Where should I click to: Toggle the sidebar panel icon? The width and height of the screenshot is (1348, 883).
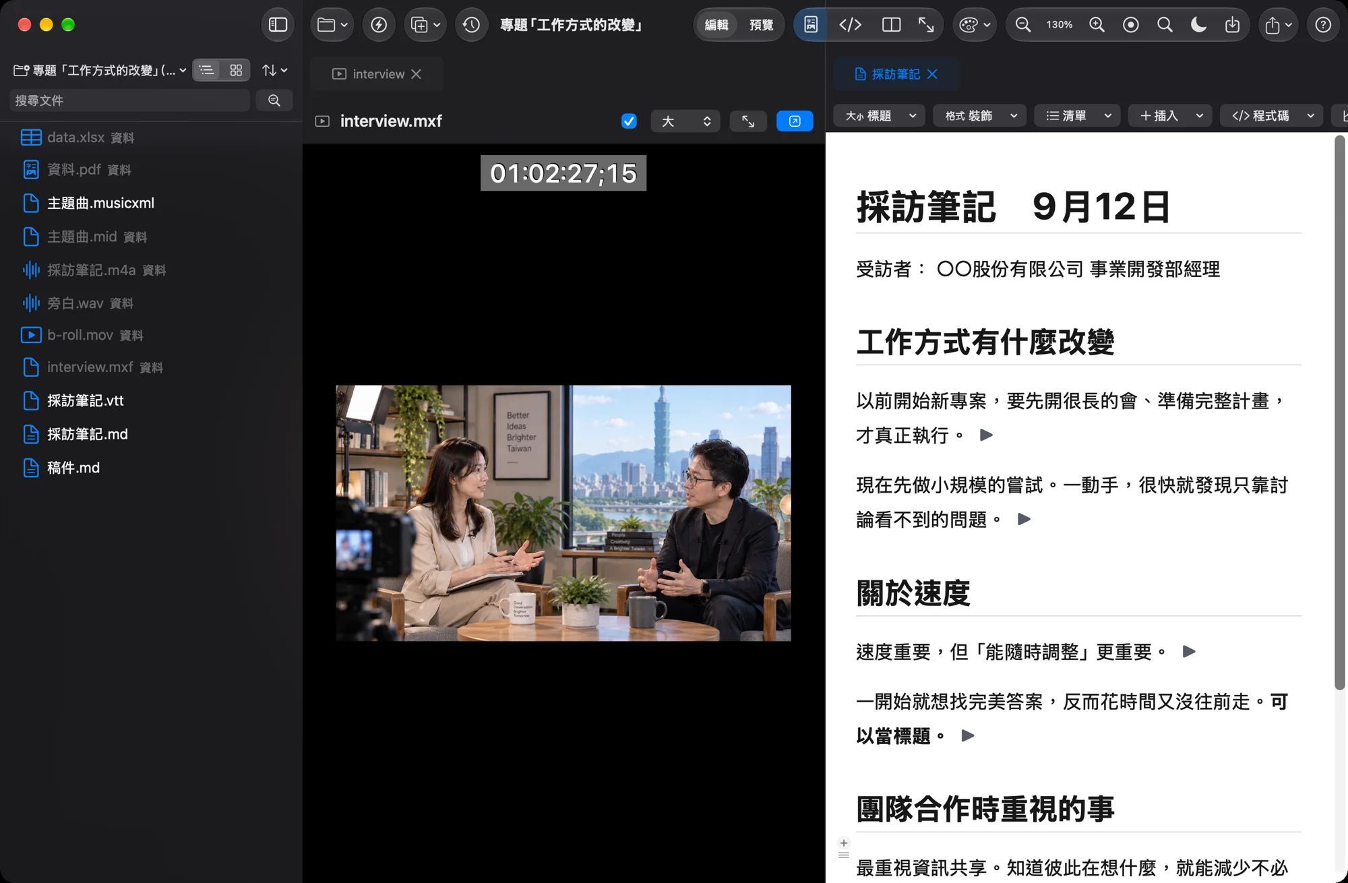pyautogui.click(x=278, y=25)
